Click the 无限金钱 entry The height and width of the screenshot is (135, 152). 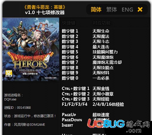tap(101, 89)
